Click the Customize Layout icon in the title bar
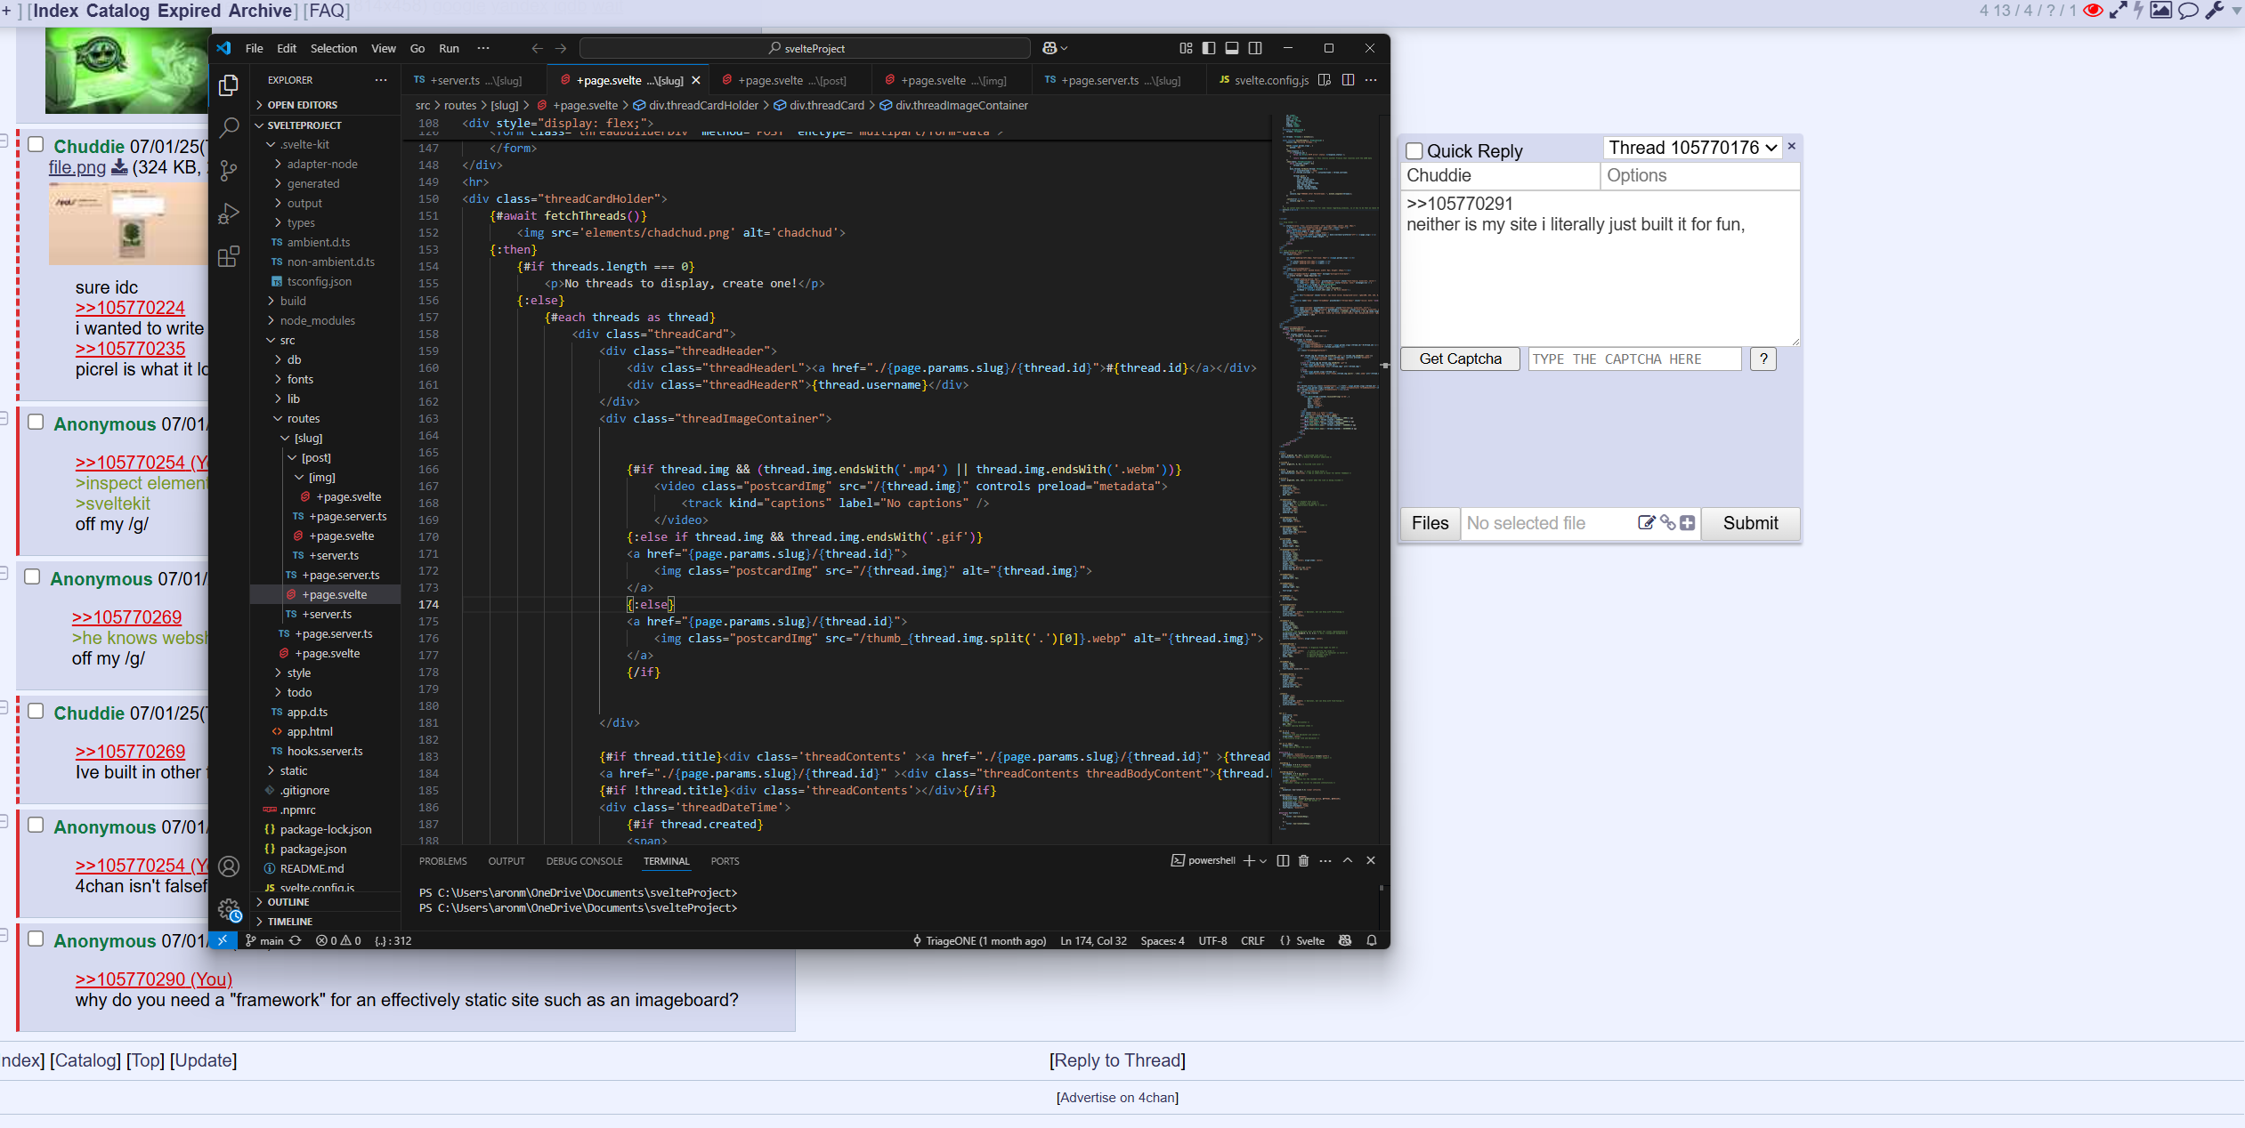The width and height of the screenshot is (2245, 1128). 1186,48
